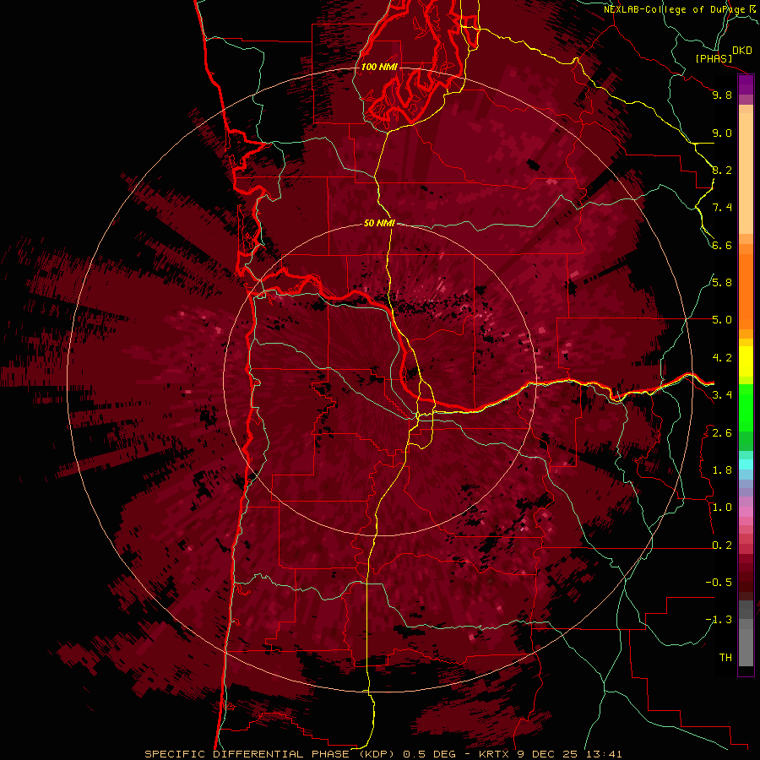Select the 7.4 legend value
The height and width of the screenshot is (760, 760).
(x=722, y=208)
